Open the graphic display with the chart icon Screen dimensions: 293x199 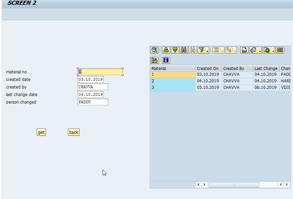click(154, 60)
